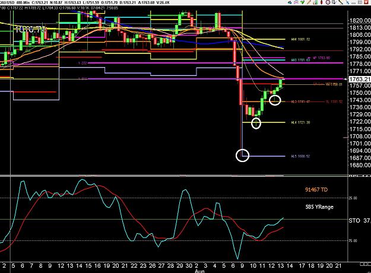
Task: Click the 1.272 Fibonacci level label
Action: [x=83, y=63]
